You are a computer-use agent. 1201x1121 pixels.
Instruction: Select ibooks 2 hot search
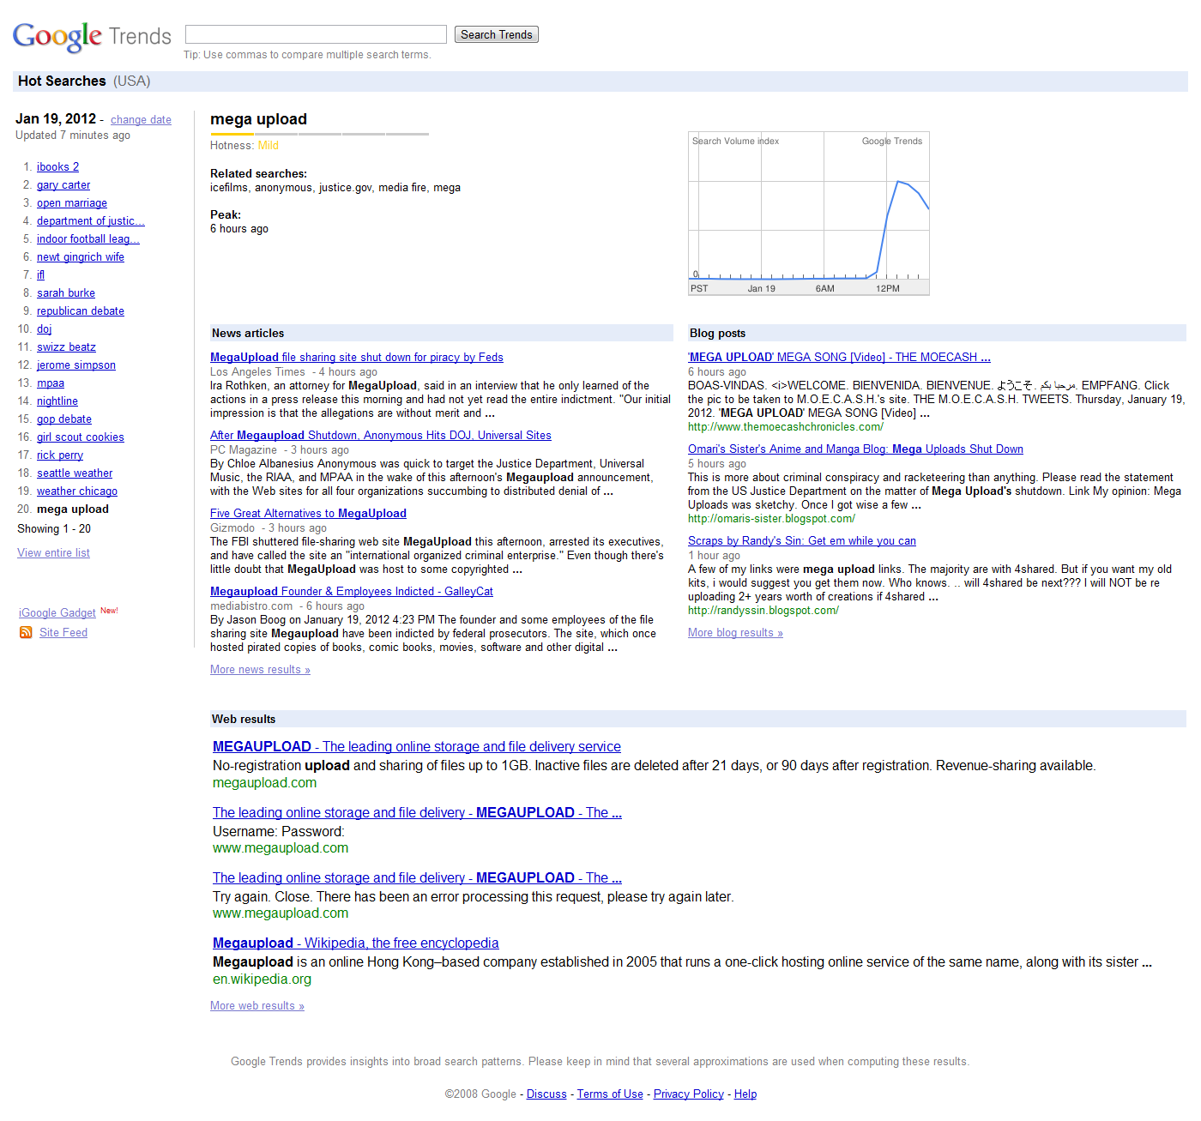pos(57,167)
